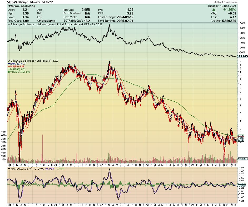Image resolution: width=248 pixels, height=207 pixels.
Task: Click the Low value 4.14
Action: tap(26, 17)
